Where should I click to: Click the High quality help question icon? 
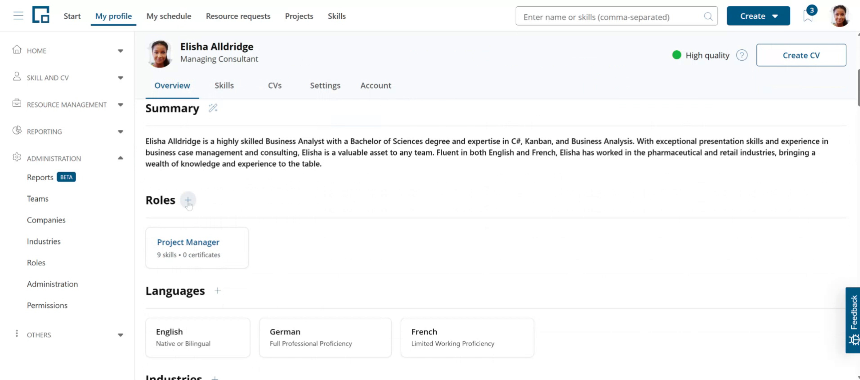pos(741,55)
